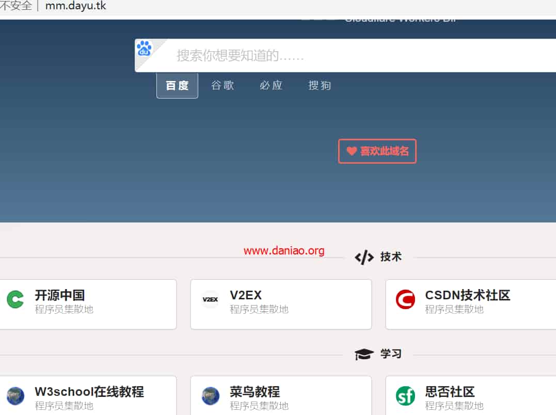Focus the 搜索你想要知道的 search box
The width and height of the screenshot is (556, 415).
tap(345, 55)
